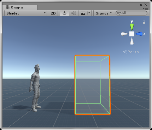Click the left gray gizmo cone
The height and width of the screenshot is (130, 152).
pos(125,34)
